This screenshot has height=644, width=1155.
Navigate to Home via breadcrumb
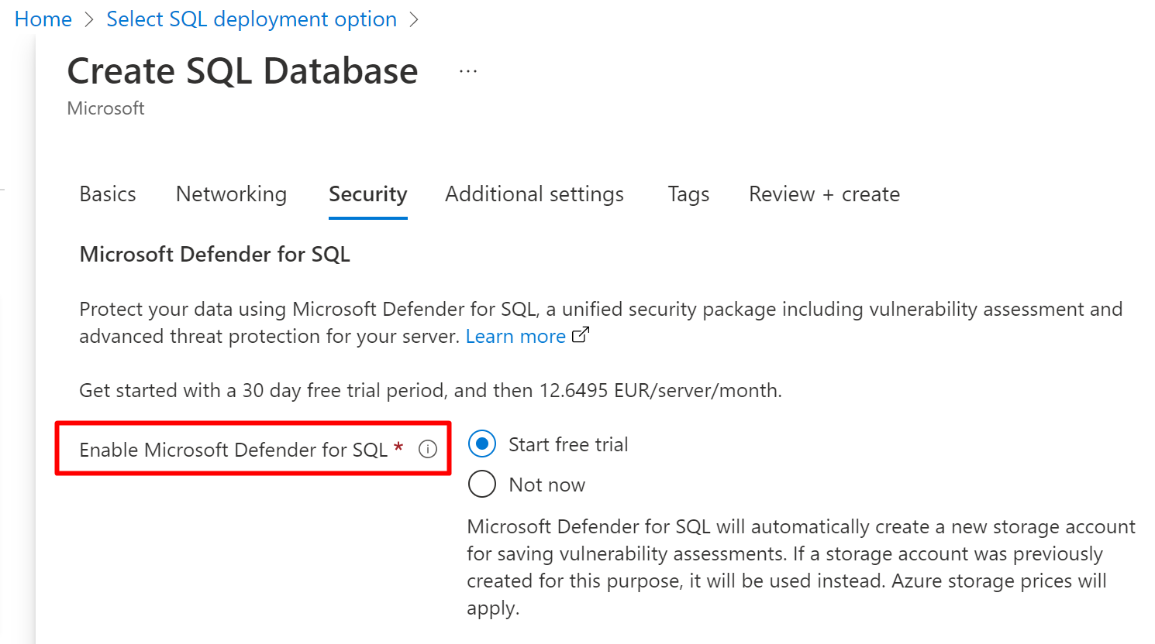tap(43, 19)
